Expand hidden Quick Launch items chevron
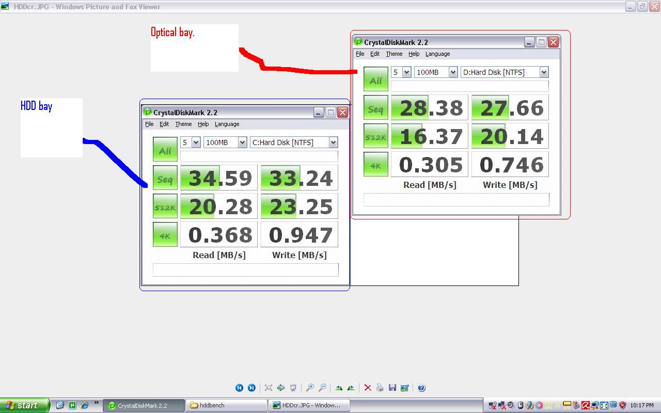 96,403
